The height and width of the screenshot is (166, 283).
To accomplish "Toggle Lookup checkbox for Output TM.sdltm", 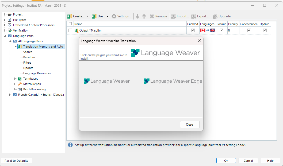I will coord(222,30).
